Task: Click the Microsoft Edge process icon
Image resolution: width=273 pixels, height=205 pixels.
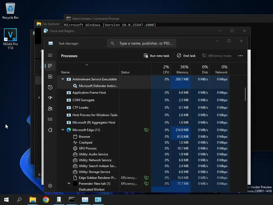Action: [69, 130]
